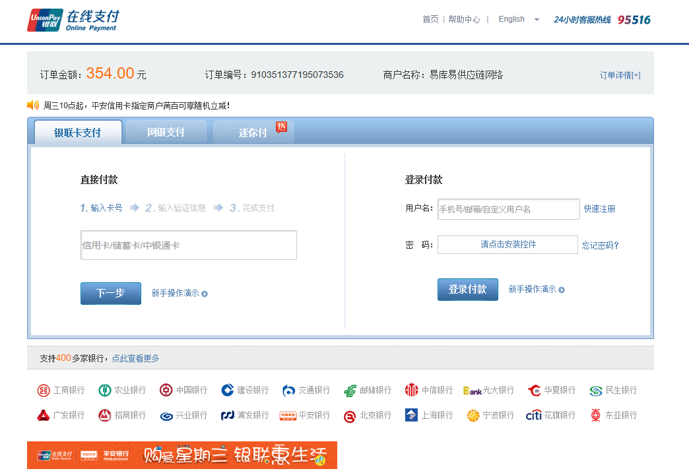Viewport: 689px width, 475px height.
Task: Choose the 平安银行 bank logo
Action: click(x=288, y=416)
